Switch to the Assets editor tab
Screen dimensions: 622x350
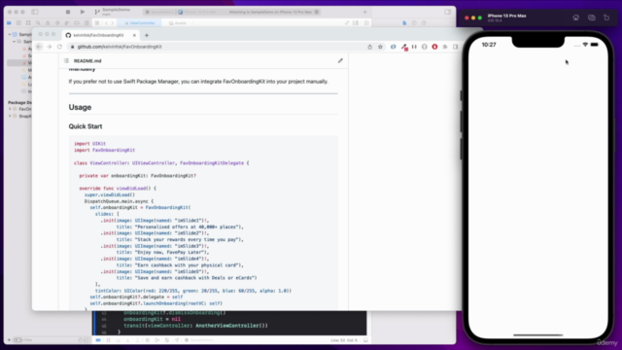[x=177, y=23]
